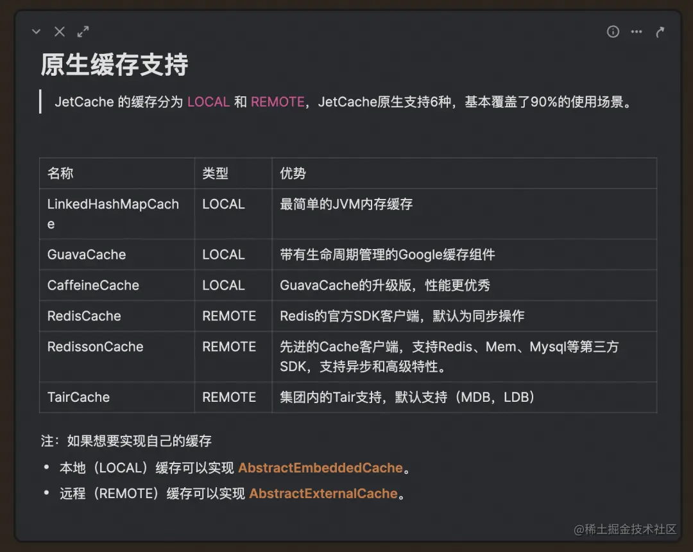Click LOCAL type in CaffeineCache row
The width and height of the screenshot is (693, 552).
234,286
